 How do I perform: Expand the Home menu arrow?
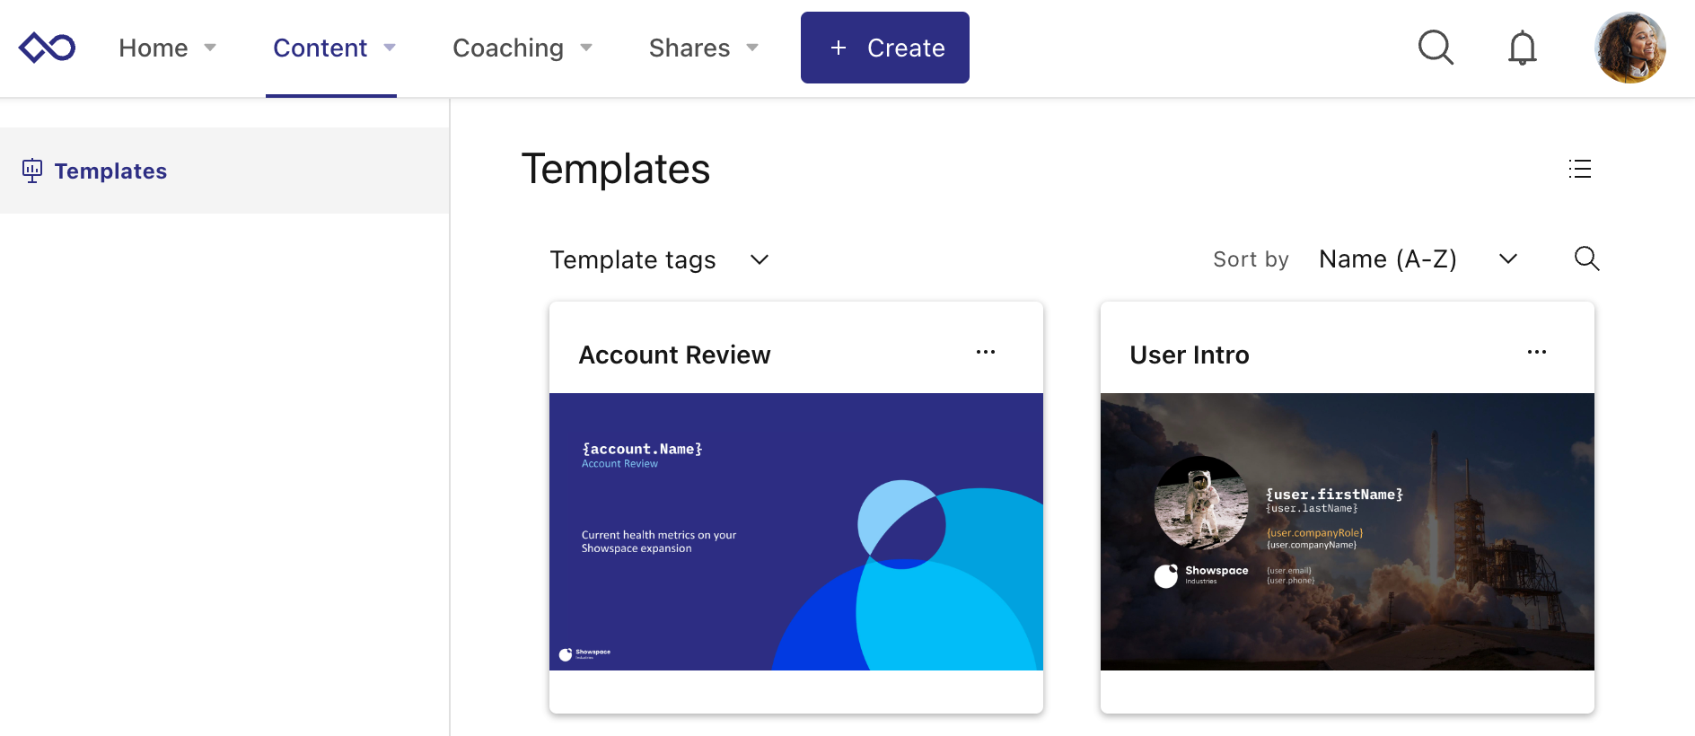(x=210, y=48)
